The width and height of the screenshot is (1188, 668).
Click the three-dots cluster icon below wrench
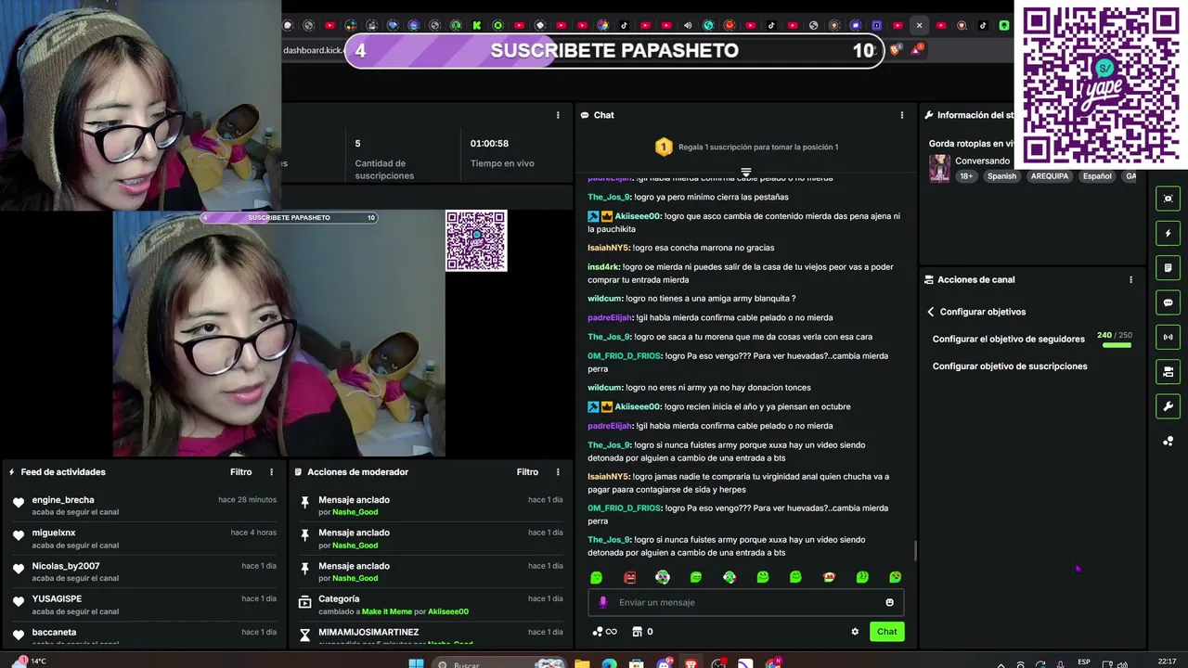(1168, 442)
